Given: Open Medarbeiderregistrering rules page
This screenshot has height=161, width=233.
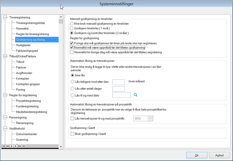Looking at the screenshot, I should [x=32, y=112].
